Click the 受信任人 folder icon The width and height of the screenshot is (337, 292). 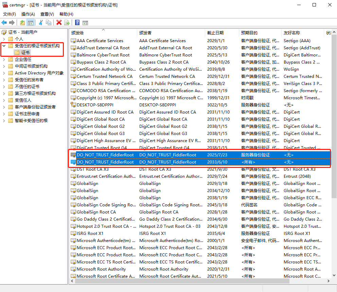click(11, 100)
